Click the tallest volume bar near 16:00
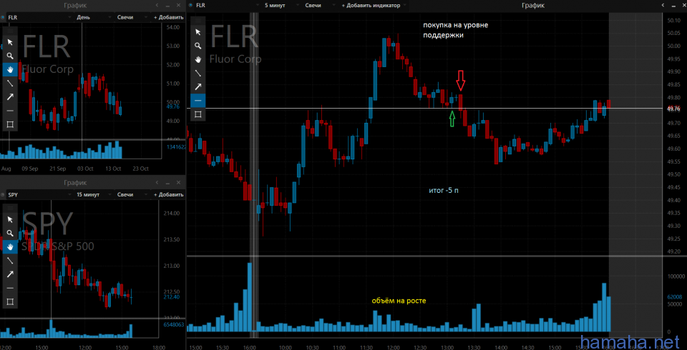This screenshot has height=350, width=687. click(250, 297)
